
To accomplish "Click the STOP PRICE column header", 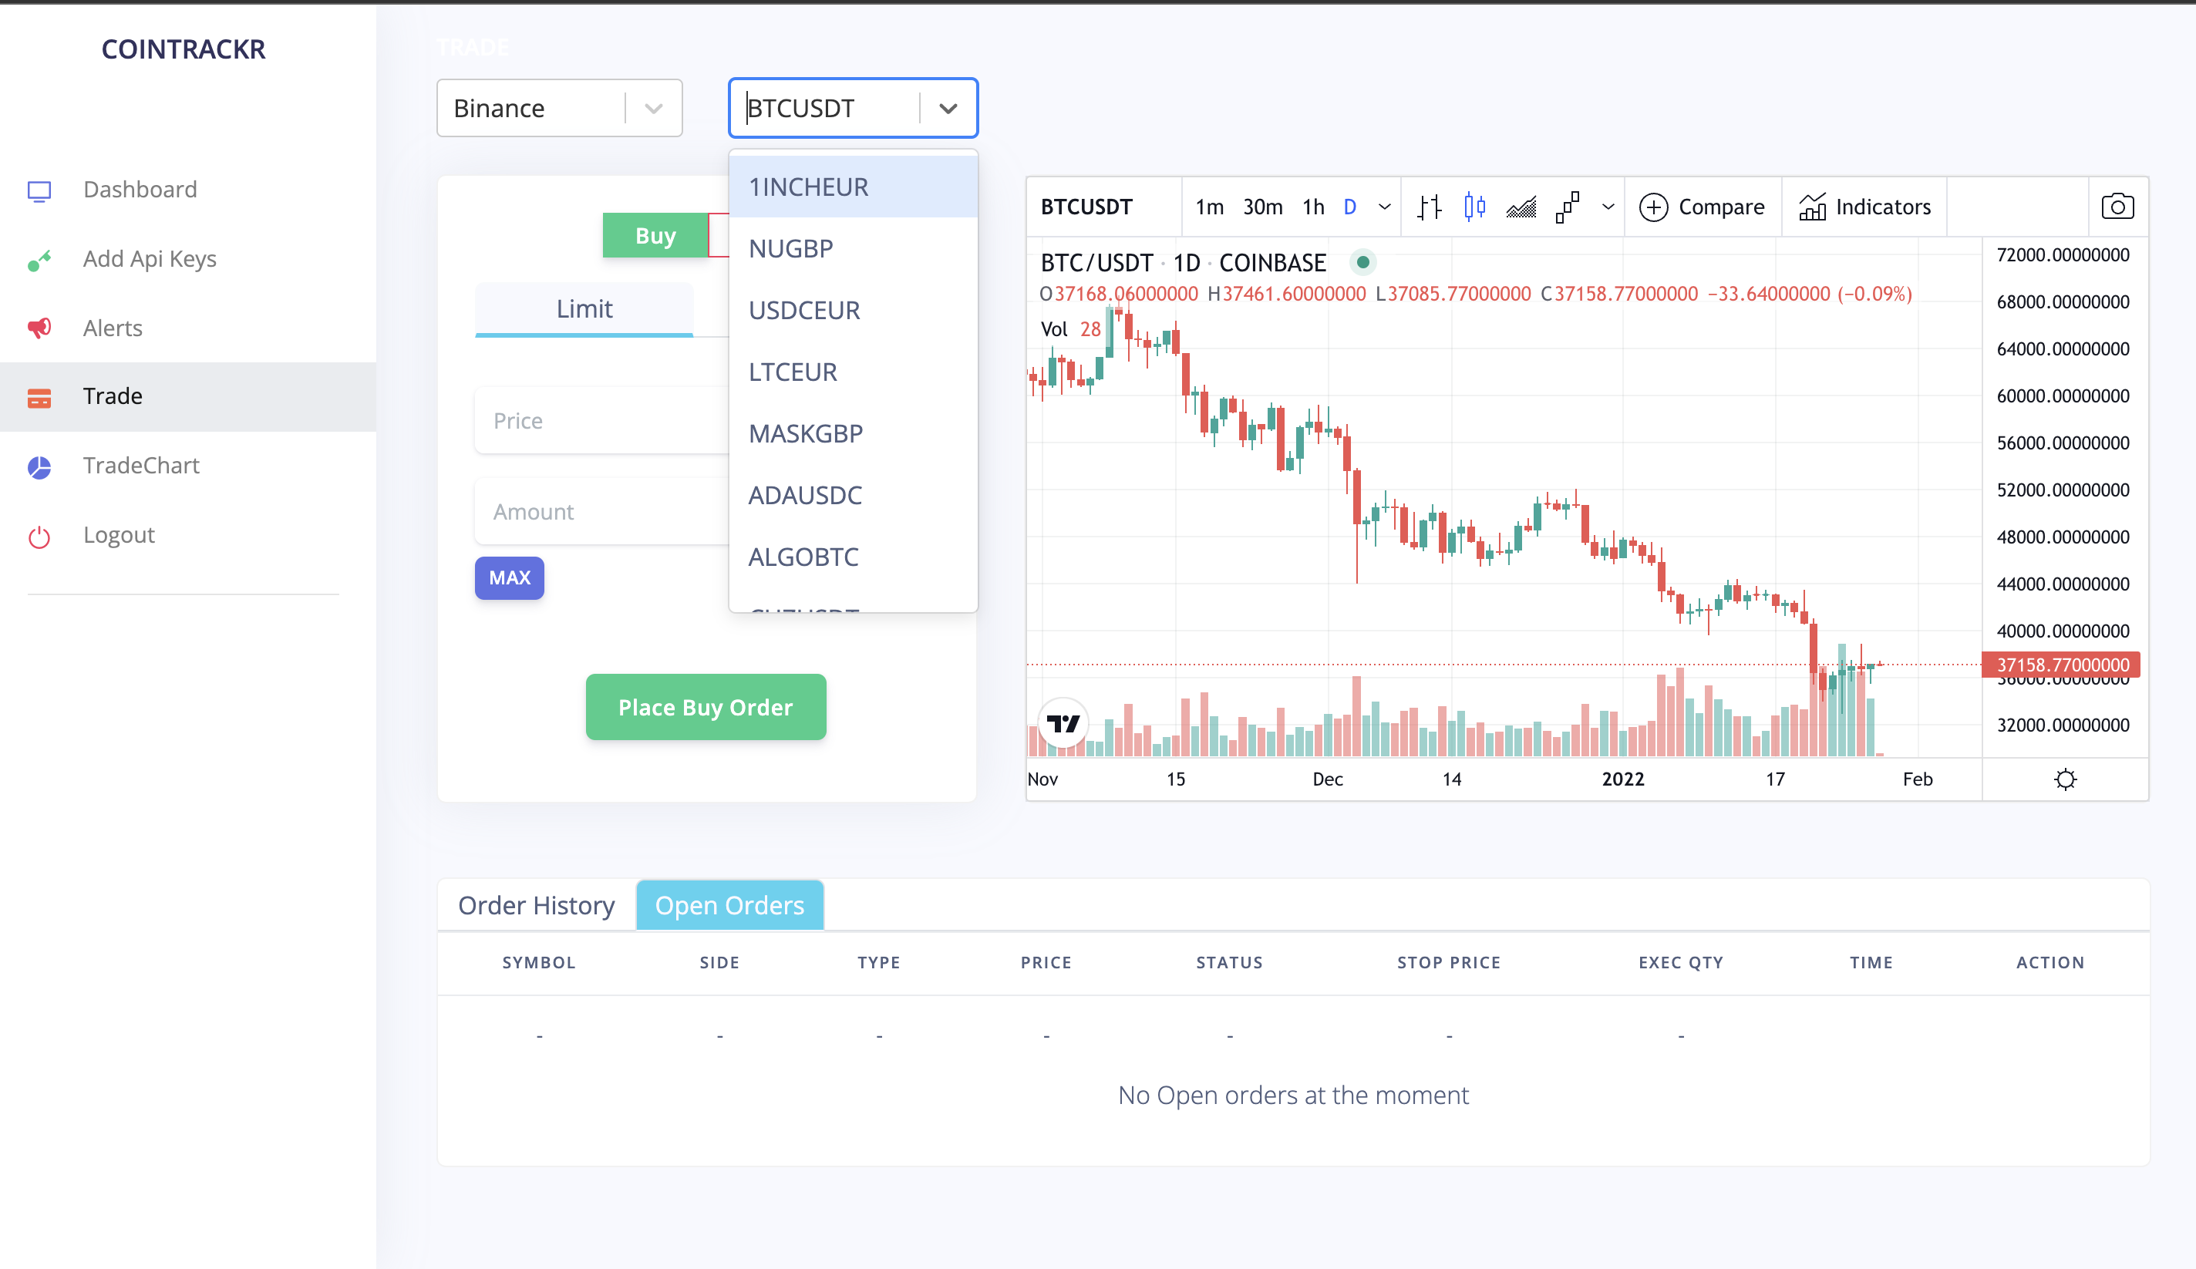I will [x=1448, y=962].
